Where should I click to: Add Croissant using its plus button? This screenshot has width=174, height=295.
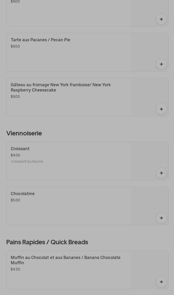tap(161, 173)
